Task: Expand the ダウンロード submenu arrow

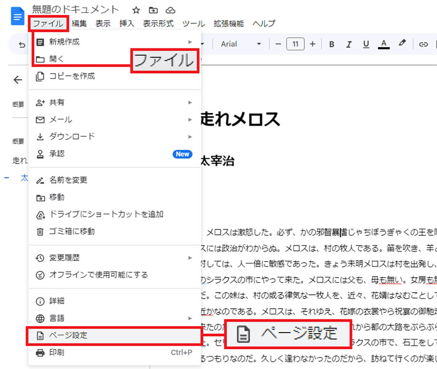Action: coord(190,137)
